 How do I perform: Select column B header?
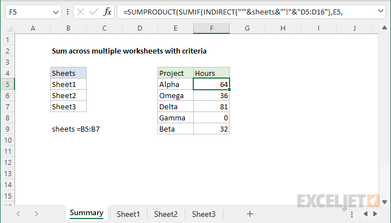pyautogui.click(x=68, y=28)
